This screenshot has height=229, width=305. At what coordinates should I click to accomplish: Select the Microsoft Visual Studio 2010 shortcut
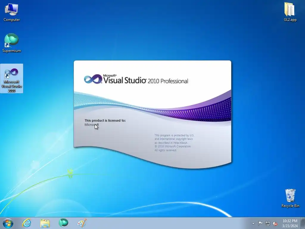coord(12,78)
